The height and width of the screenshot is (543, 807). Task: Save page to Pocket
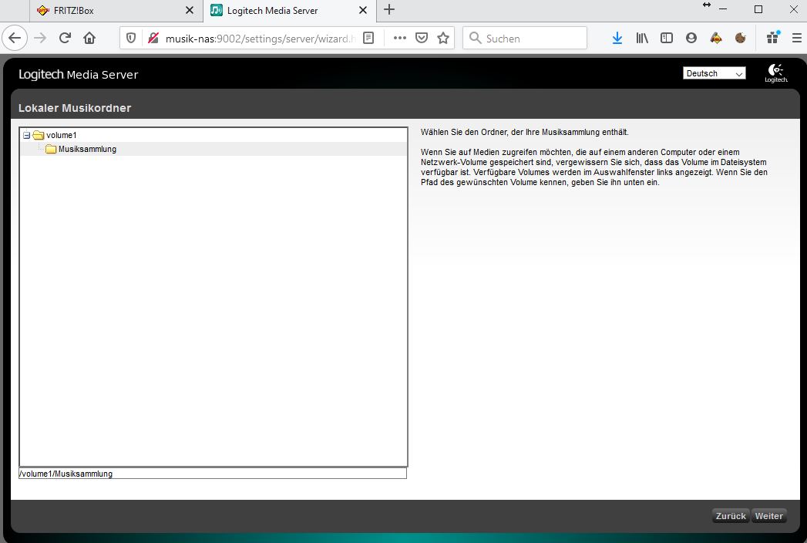tap(422, 38)
